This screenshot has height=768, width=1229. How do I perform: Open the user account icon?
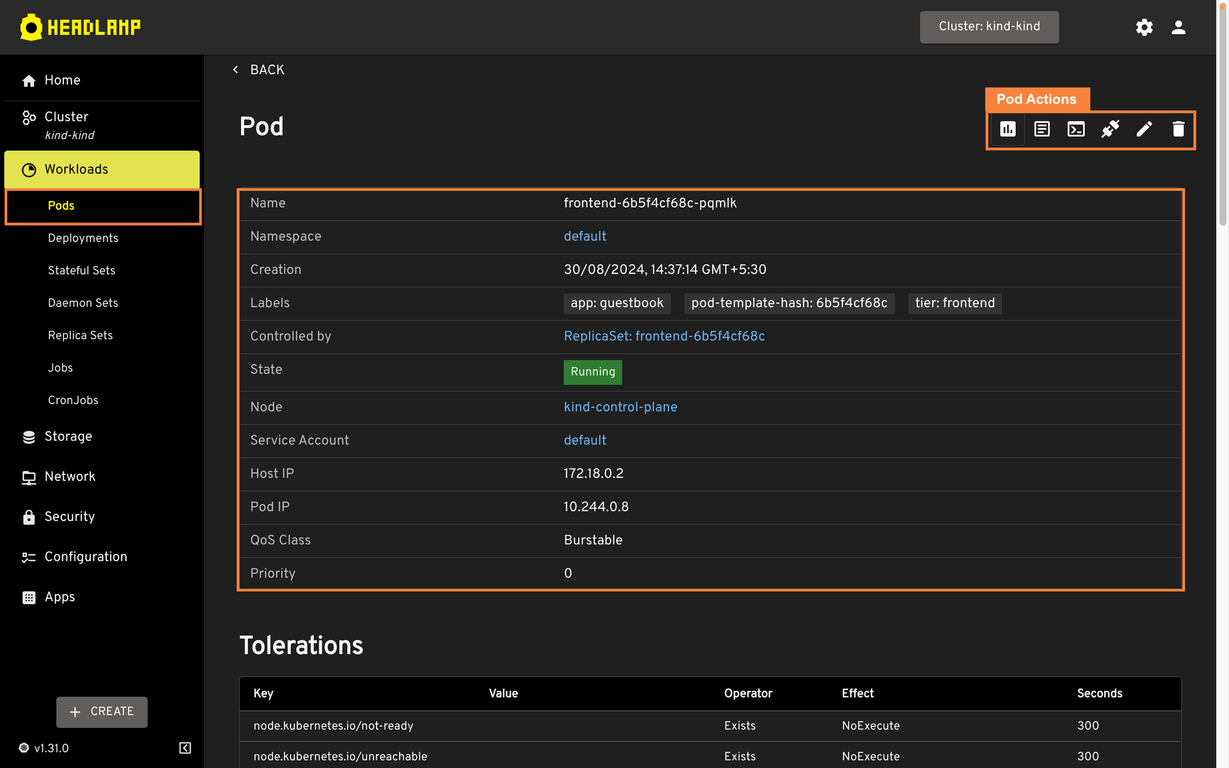(1179, 27)
